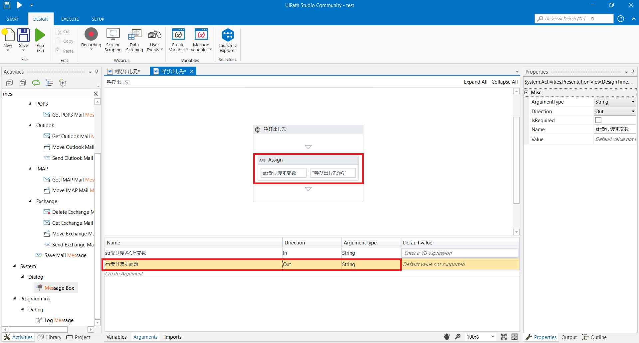
Task: Open the User Events wizard
Action: click(154, 39)
